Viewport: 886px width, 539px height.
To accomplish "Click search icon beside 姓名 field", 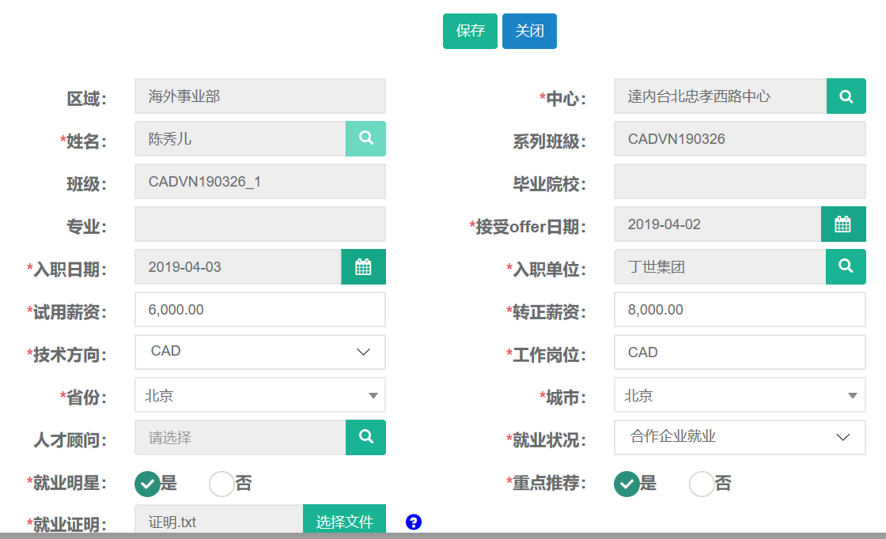I will (x=365, y=138).
